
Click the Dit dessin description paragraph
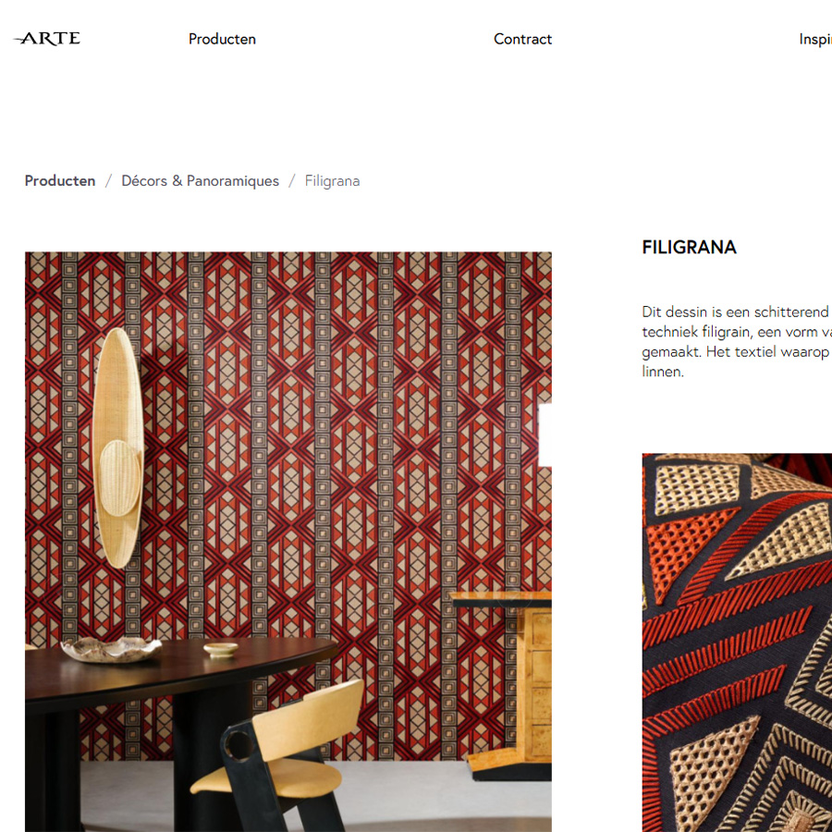point(737,342)
